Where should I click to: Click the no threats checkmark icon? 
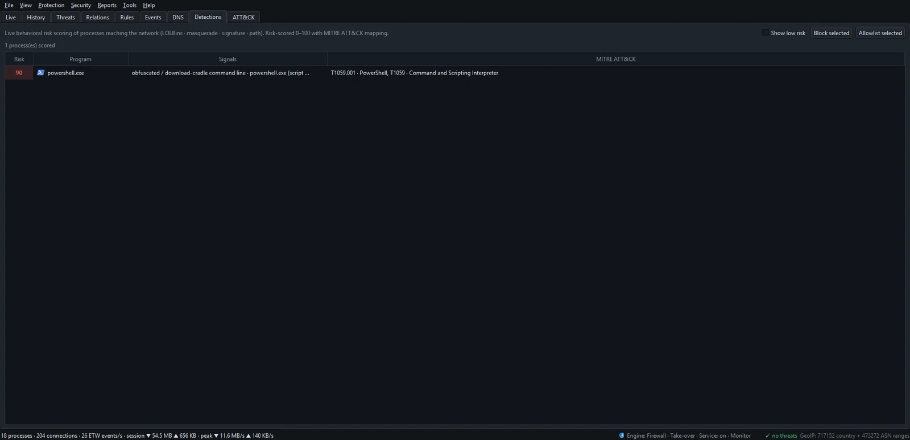767,435
